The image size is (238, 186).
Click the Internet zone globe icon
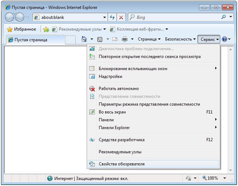[x=50, y=179]
